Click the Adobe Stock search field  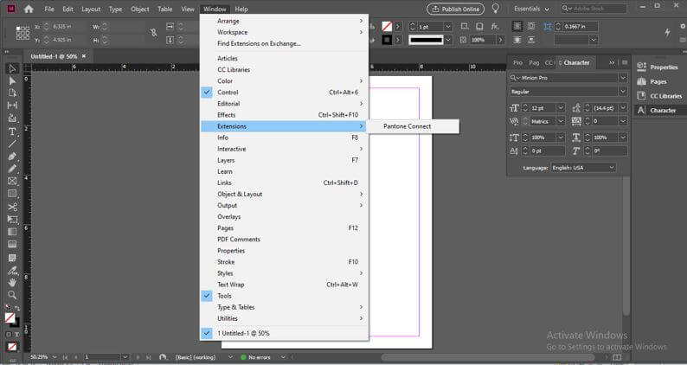click(593, 9)
